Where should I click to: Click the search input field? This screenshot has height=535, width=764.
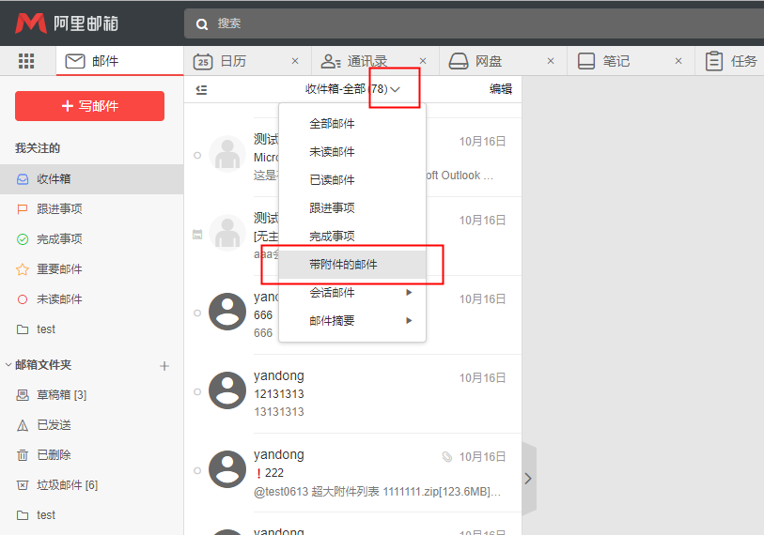point(470,23)
